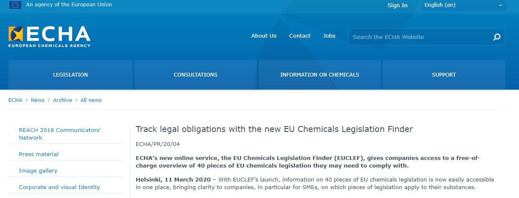Screen dimensions: 519x198
Task: Go to the About Us page
Action: (x=264, y=36)
